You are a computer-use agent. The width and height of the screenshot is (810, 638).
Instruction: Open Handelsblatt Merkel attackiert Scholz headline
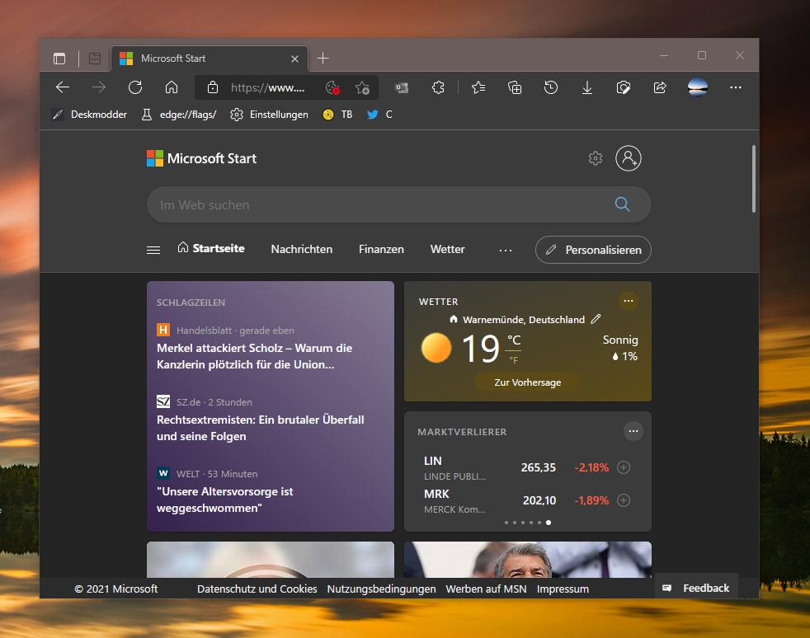255,356
